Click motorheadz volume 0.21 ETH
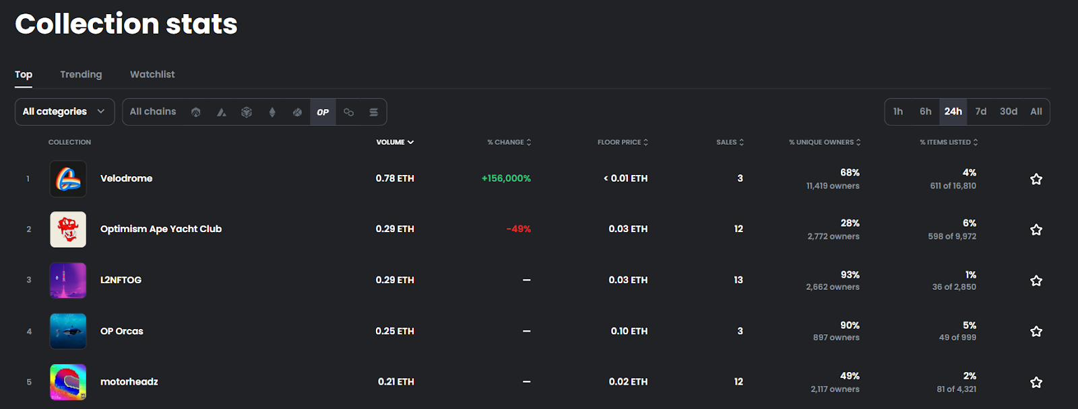Viewport: 1078px width, 409px height. click(396, 381)
